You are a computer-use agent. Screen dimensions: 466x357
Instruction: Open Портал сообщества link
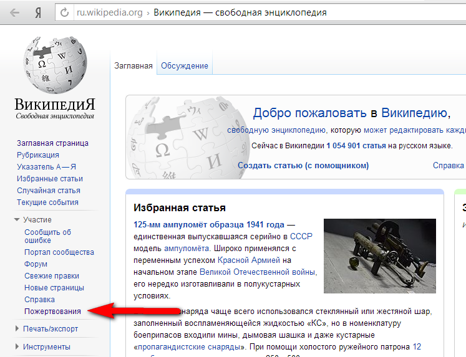point(59,252)
